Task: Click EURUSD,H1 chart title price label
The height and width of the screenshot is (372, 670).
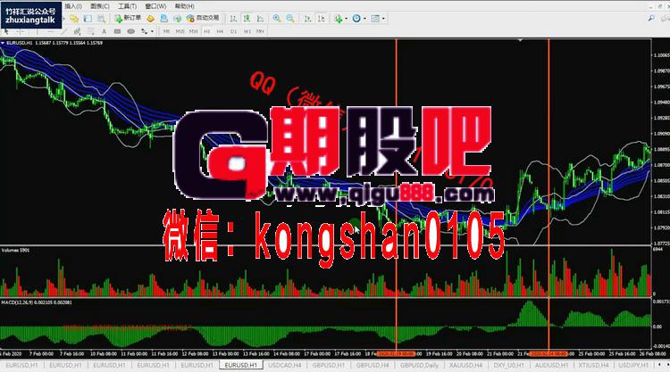Action: pos(54,43)
